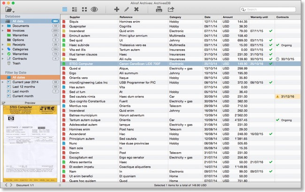Sort by the Contracts column header

(x=288, y=17)
